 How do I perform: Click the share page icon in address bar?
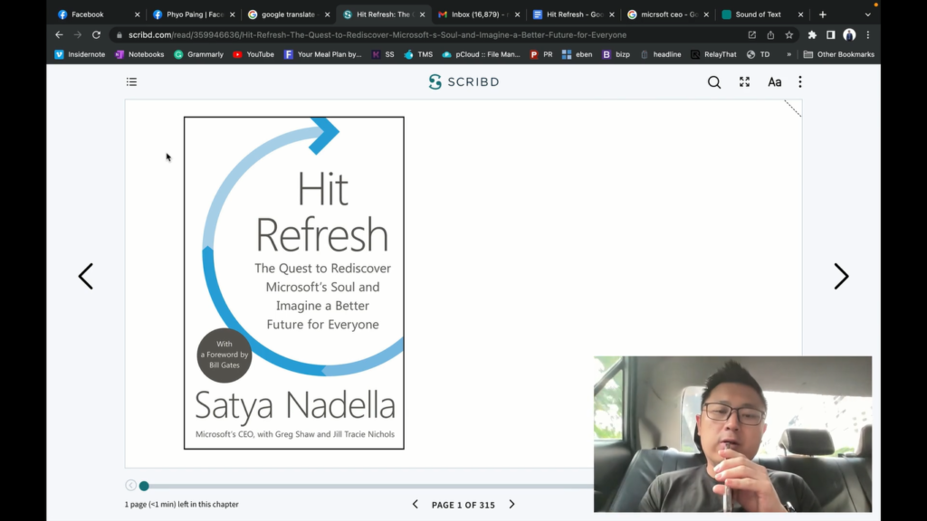tap(770, 35)
